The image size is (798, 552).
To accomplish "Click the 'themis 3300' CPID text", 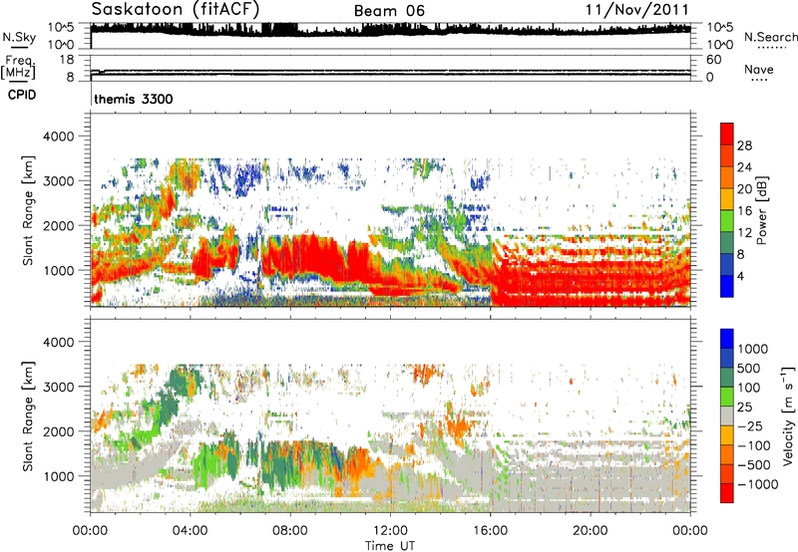I will pyautogui.click(x=134, y=99).
